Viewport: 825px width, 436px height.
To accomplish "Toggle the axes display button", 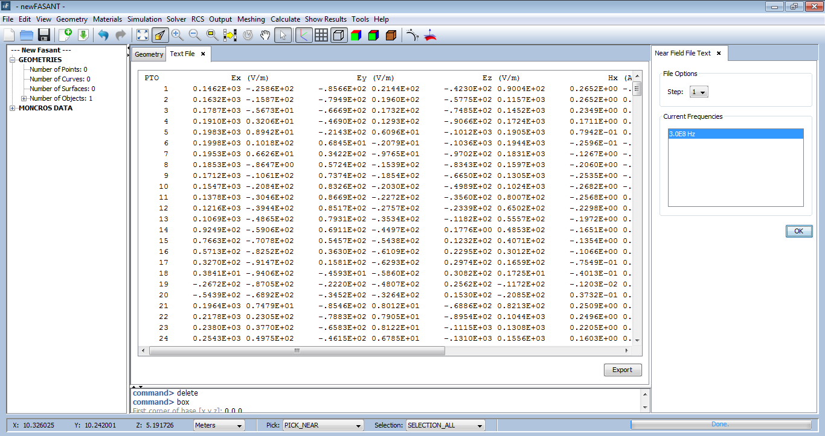I will 304,35.
